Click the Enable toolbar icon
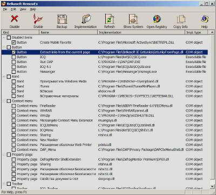The height and width of the screenshot is (195, 216). (38, 19)
